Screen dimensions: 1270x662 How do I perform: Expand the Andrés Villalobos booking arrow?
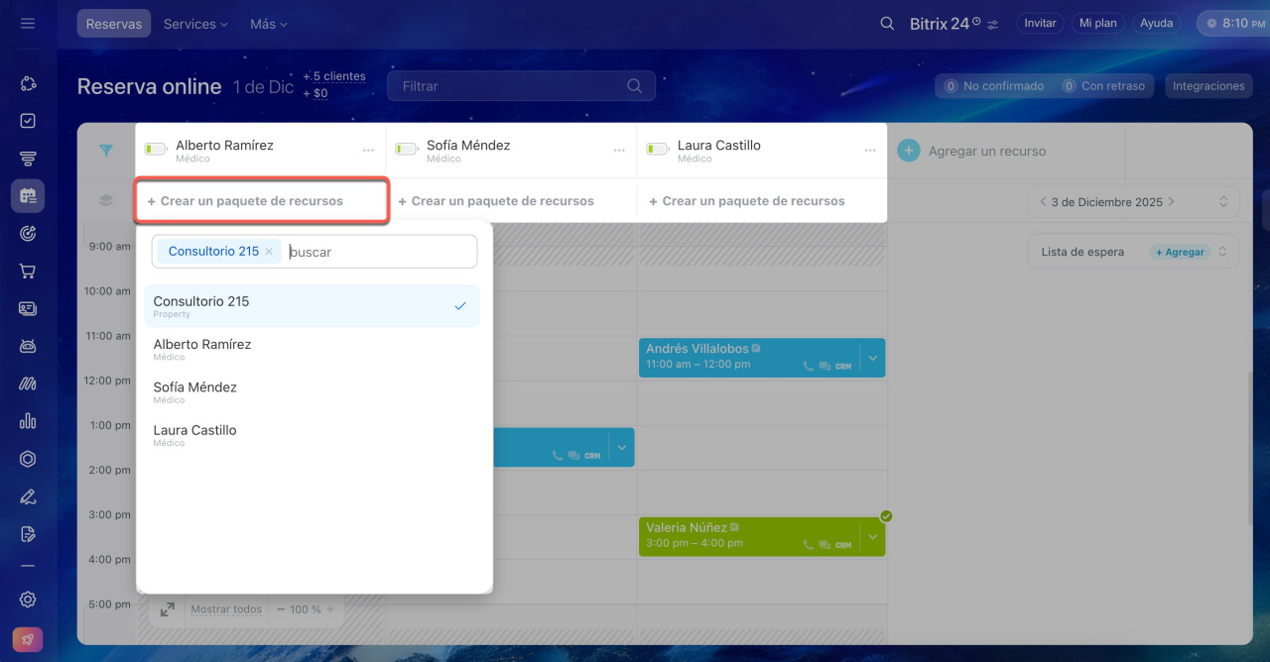872,358
